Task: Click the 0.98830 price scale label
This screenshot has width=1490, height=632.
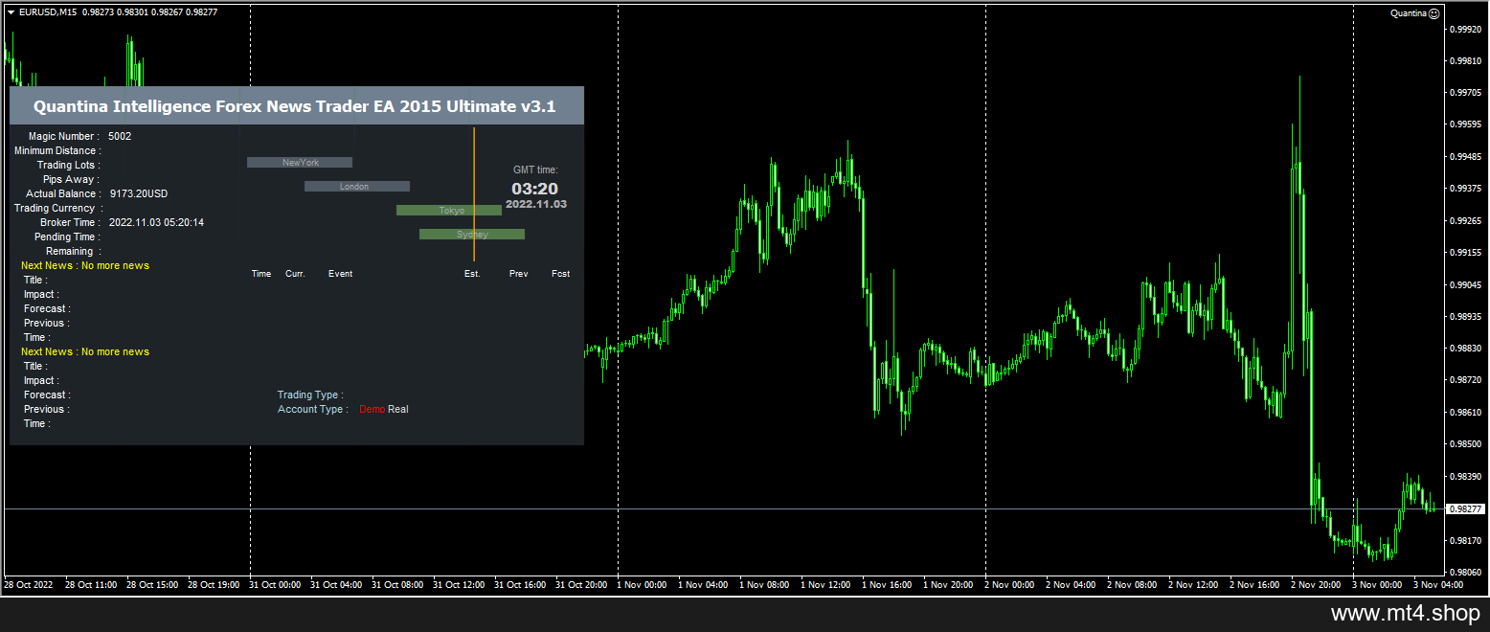Action: pyautogui.click(x=1465, y=348)
